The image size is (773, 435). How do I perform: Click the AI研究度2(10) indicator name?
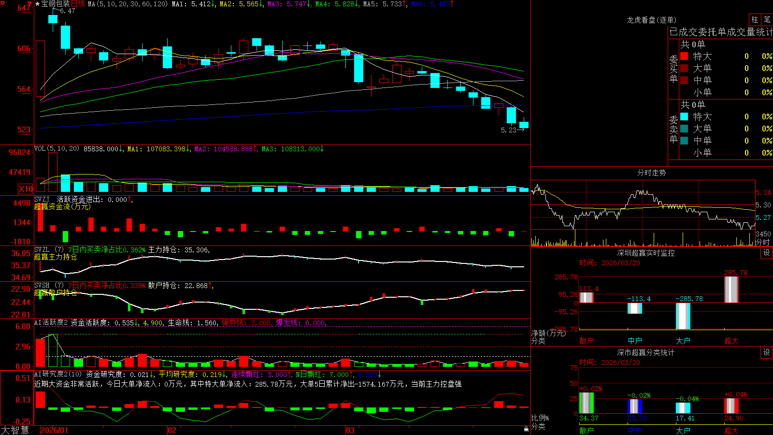tap(58, 374)
